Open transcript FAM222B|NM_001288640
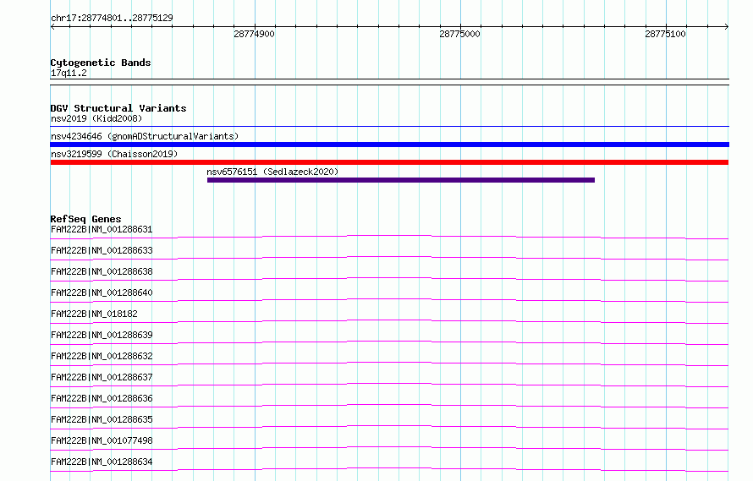Image resolution: width=753 pixels, height=481 pixels. 102,292
